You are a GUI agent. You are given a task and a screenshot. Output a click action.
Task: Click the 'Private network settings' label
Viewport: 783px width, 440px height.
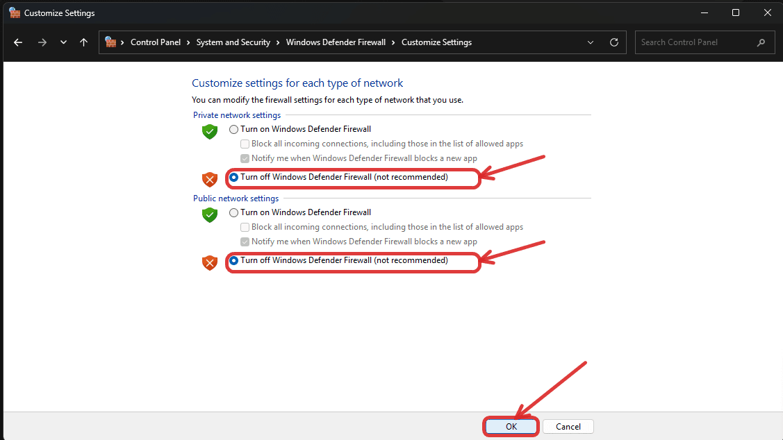tap(237, 115)
